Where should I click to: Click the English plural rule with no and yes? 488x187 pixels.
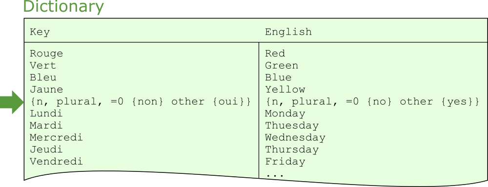coord(372,102)
